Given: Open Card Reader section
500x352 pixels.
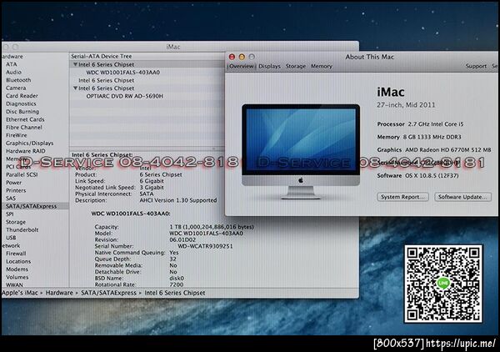Looking at the screenshot, I should coord(22,96).
